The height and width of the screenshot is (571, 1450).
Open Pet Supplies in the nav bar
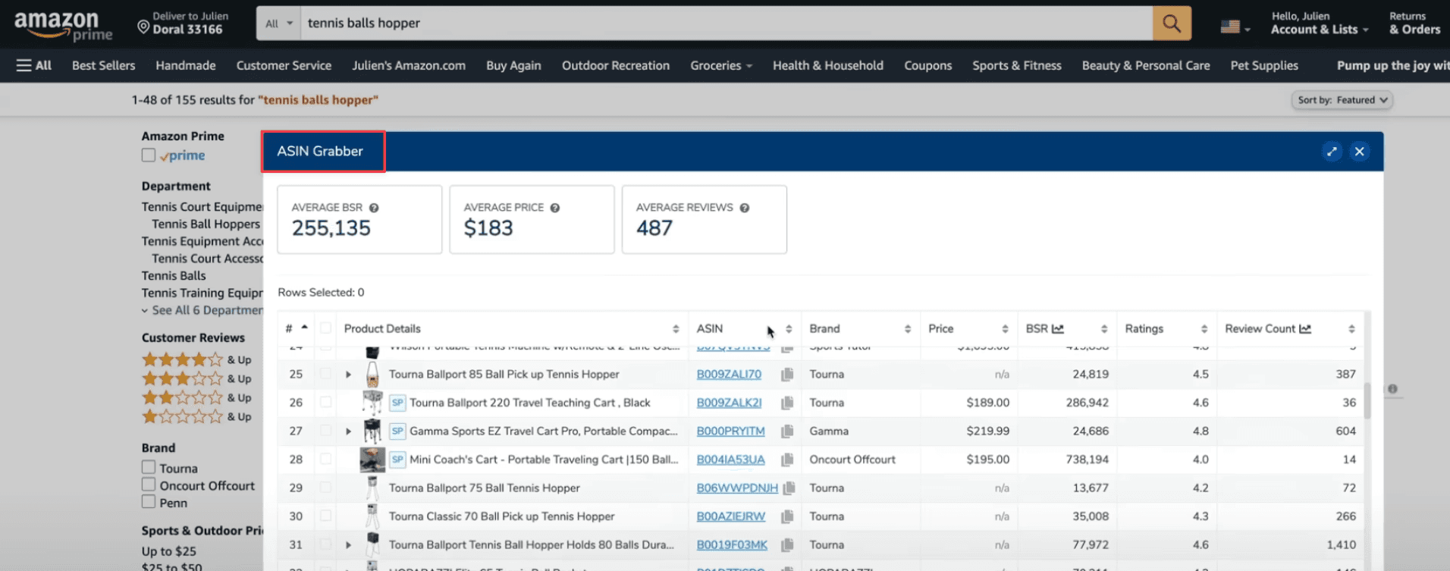(1264, 66)
